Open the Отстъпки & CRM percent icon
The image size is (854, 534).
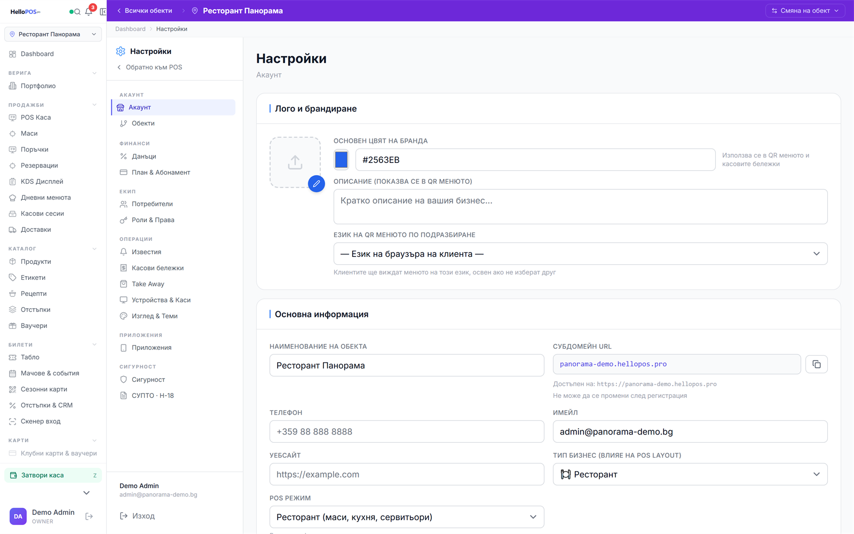[x=13, y=405]
